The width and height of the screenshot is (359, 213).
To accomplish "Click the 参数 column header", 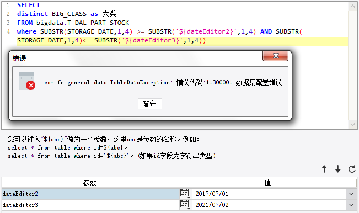I will (90, 183).
